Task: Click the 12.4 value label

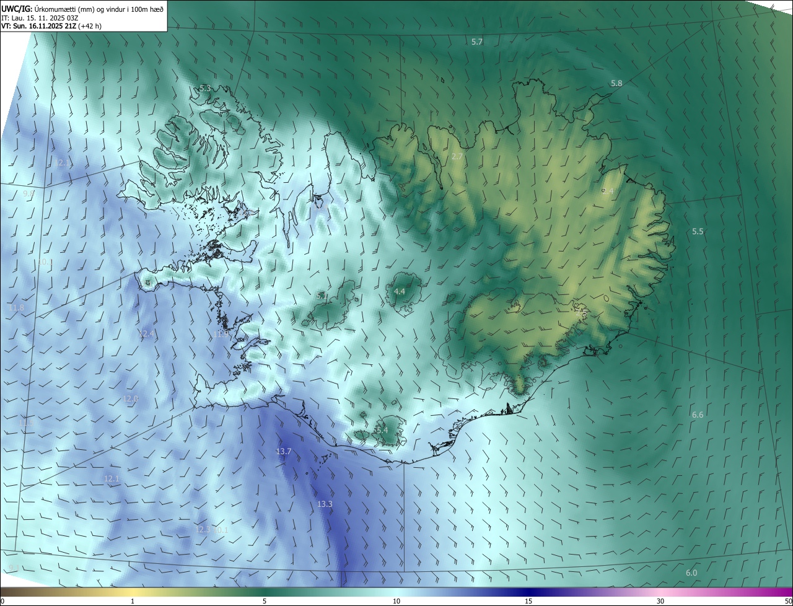Action: coord(146,333)
